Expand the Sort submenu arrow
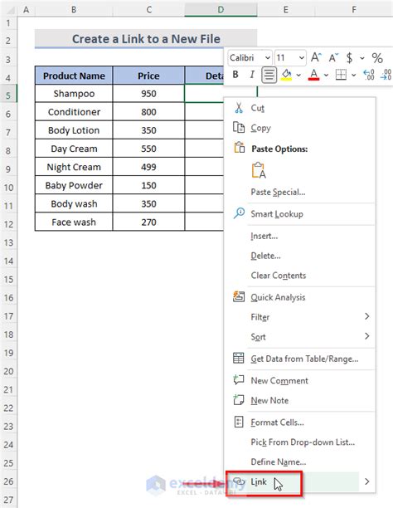 [366, 336]
